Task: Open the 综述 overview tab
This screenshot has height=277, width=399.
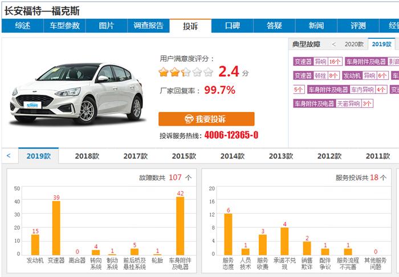Action: (23, 26)
